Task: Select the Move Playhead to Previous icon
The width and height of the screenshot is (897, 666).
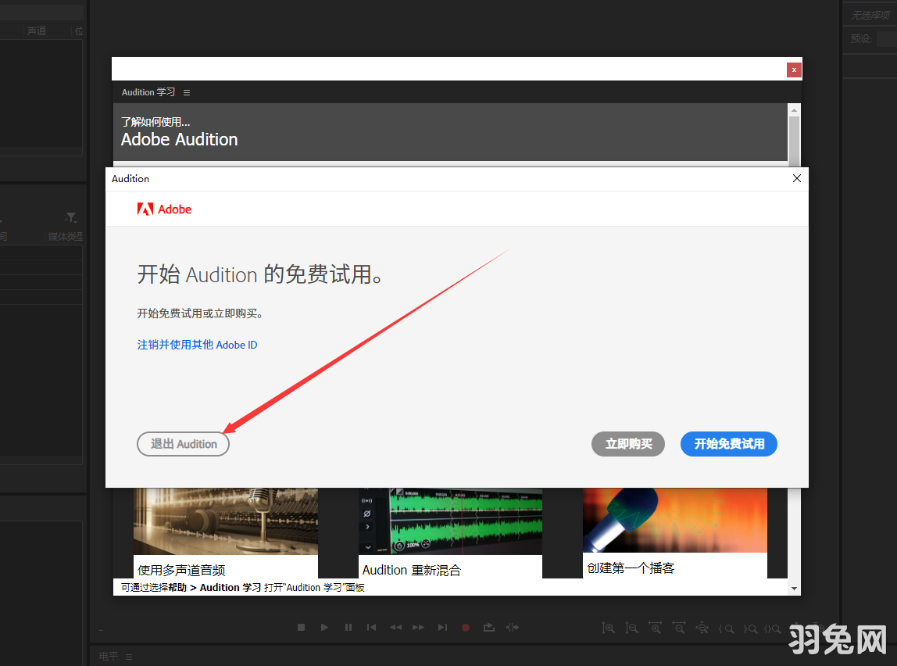Action: (371, 627)
